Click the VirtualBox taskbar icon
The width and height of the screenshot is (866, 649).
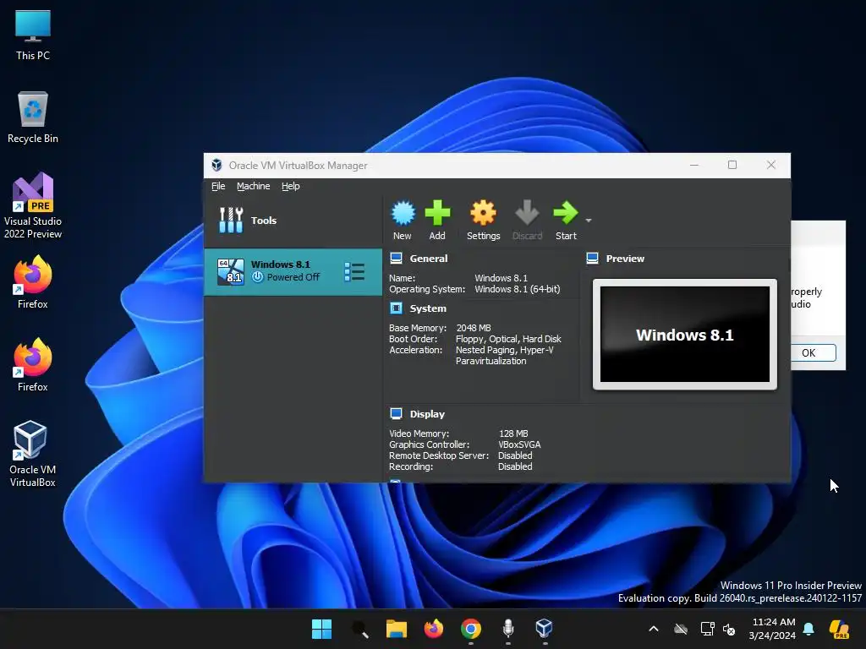[x=545, y=629]
